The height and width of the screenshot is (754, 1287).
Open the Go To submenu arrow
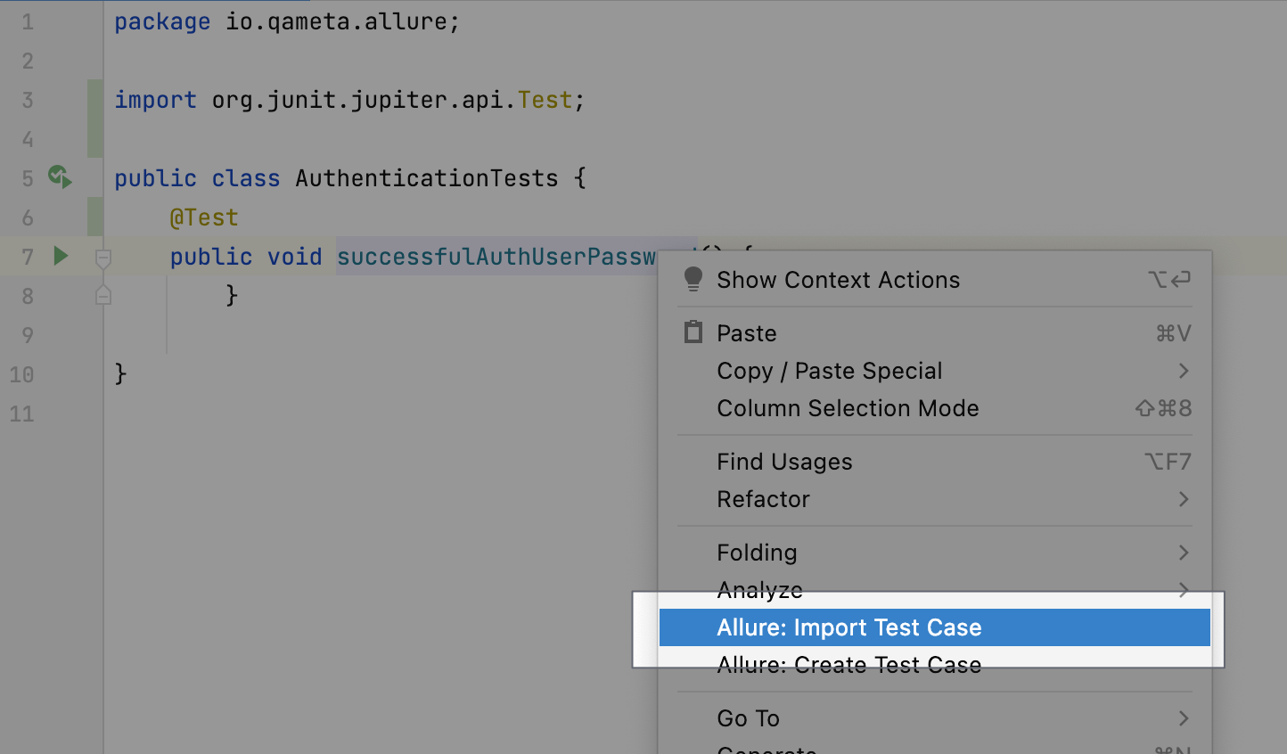pyautogui.click(x=1184, y=718)
